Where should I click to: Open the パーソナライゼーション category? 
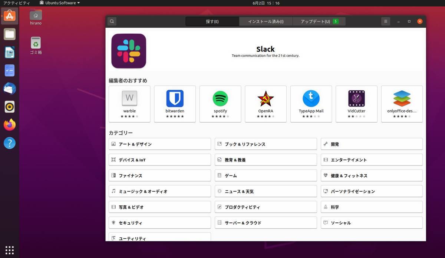tap(372, 191)
